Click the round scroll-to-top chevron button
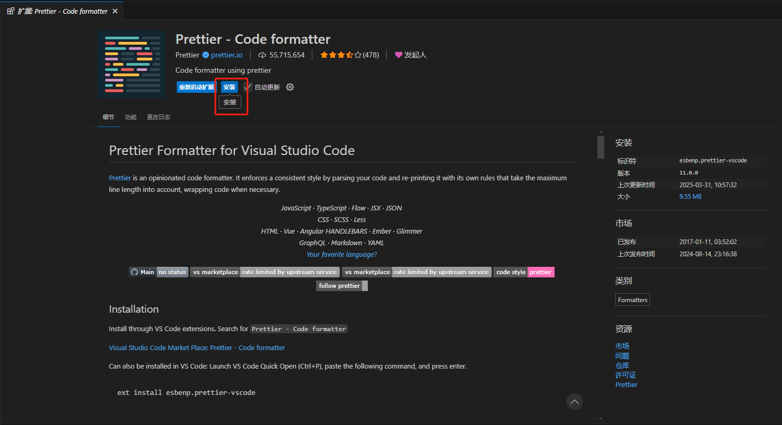 pyautogui.click(x=575, y=402)
